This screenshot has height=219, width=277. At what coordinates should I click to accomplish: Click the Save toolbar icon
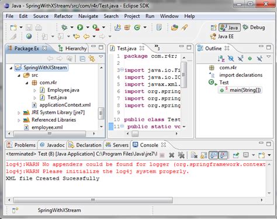(29, 27)
